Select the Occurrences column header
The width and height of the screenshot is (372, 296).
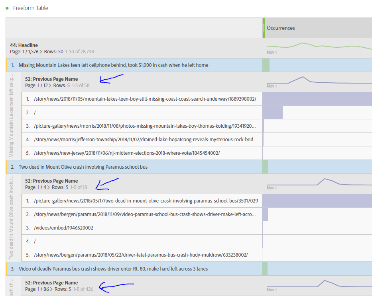281,28
